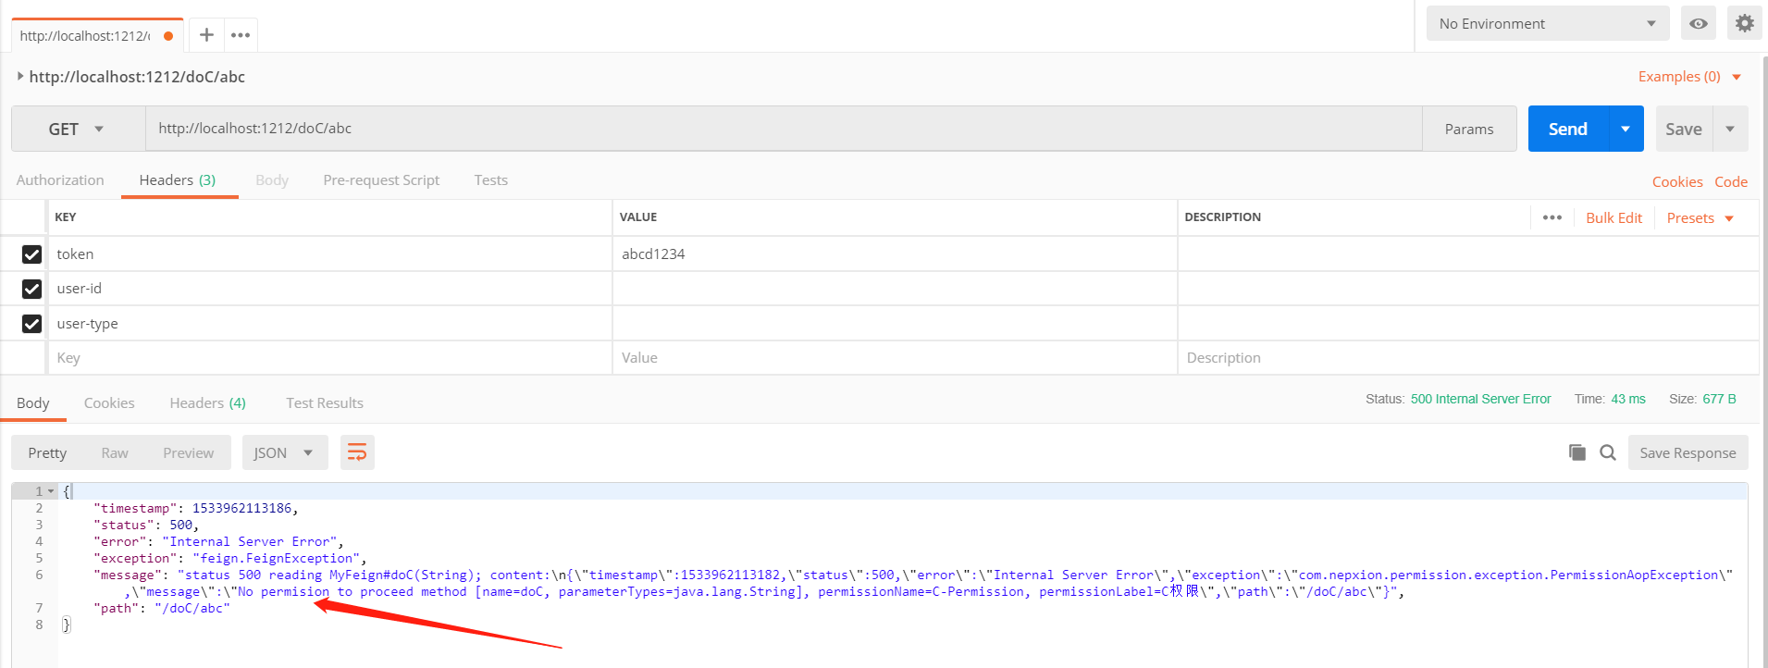Toggle the wrap lines icon in response
Image resolution: width=1768 pixels, height=668 pixels.
[357, 452]
